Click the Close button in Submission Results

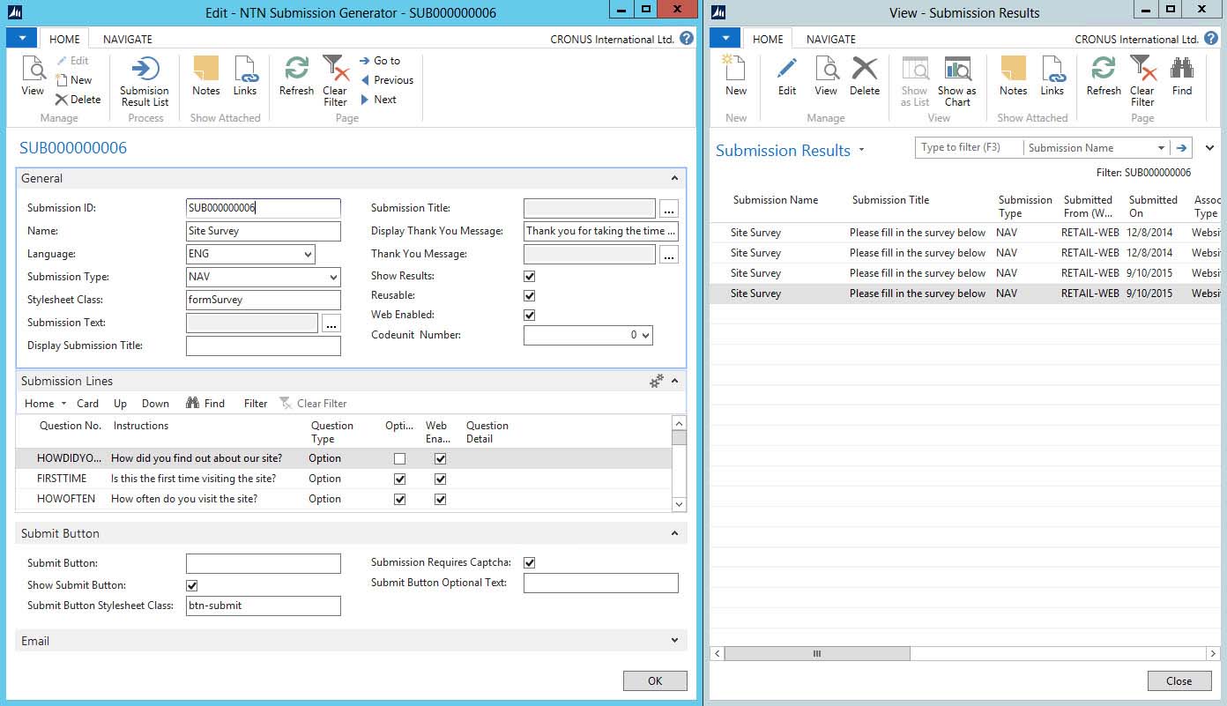coord(1179,680)
